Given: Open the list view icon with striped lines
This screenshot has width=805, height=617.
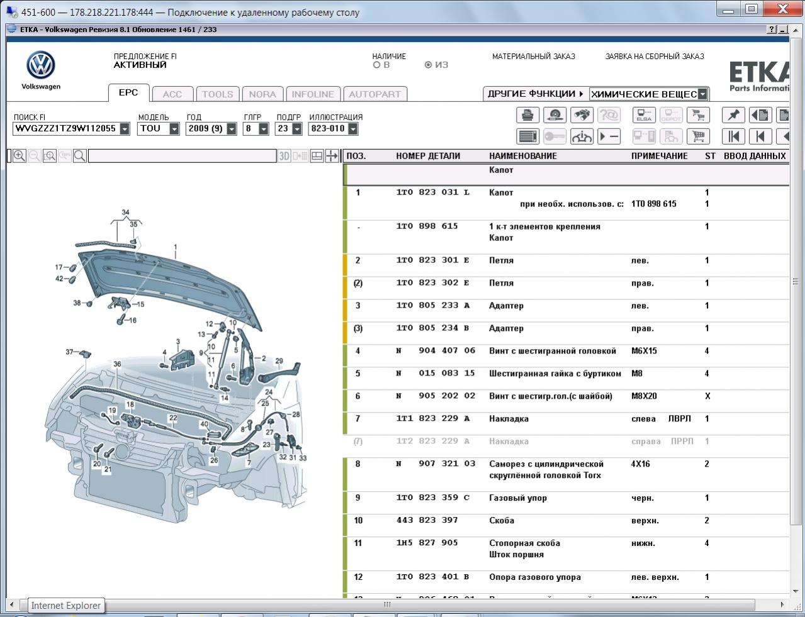Looking at the screenshot, I should point(528,136).
